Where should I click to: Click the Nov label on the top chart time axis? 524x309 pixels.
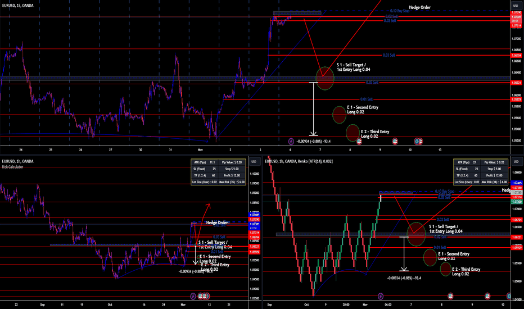[200, 150]
